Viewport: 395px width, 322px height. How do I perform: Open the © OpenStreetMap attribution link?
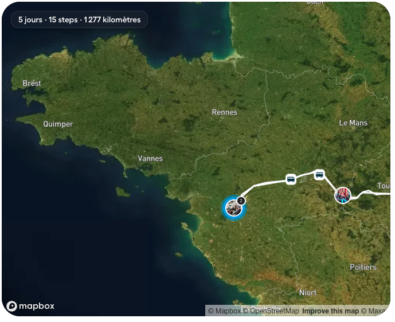(x=271, y=311)
